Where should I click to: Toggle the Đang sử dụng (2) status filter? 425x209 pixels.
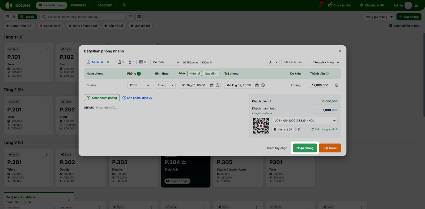pyautogui.click(x=83, y=26)
